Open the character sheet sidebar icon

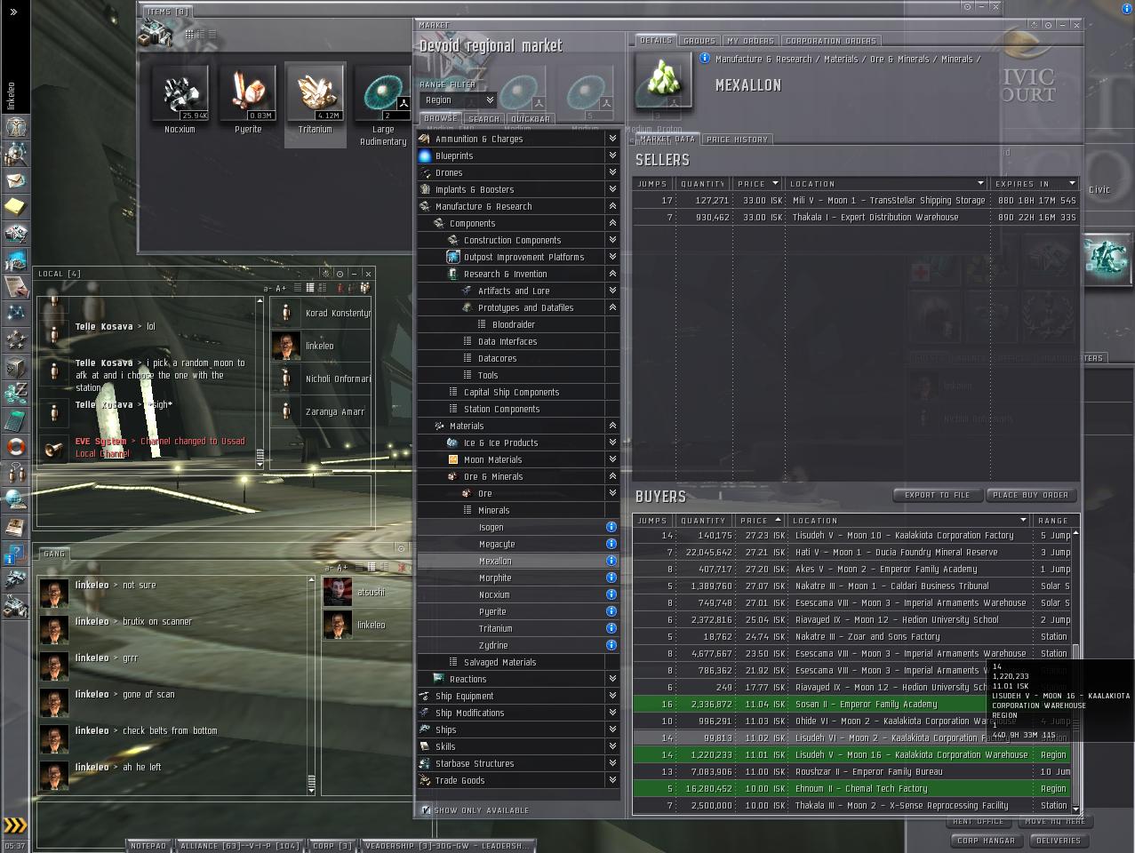point(15,126)
